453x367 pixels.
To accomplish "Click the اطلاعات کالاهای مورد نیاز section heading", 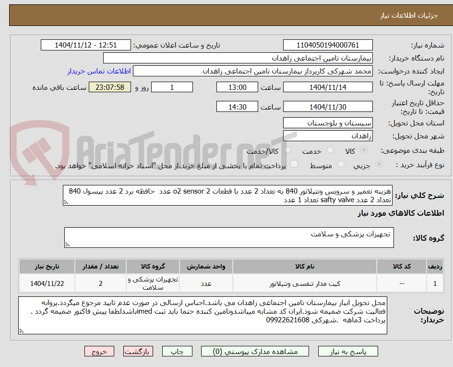I will point(401,213).
